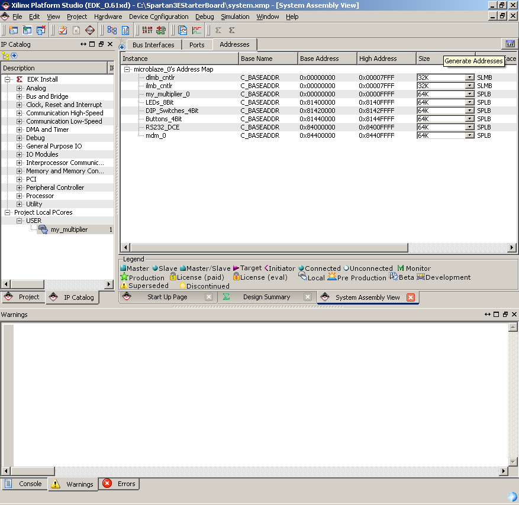The height and width of the screenshot is (505, 519).
Task: Click the simulation HDL files icon
Action: pos(183,30)
